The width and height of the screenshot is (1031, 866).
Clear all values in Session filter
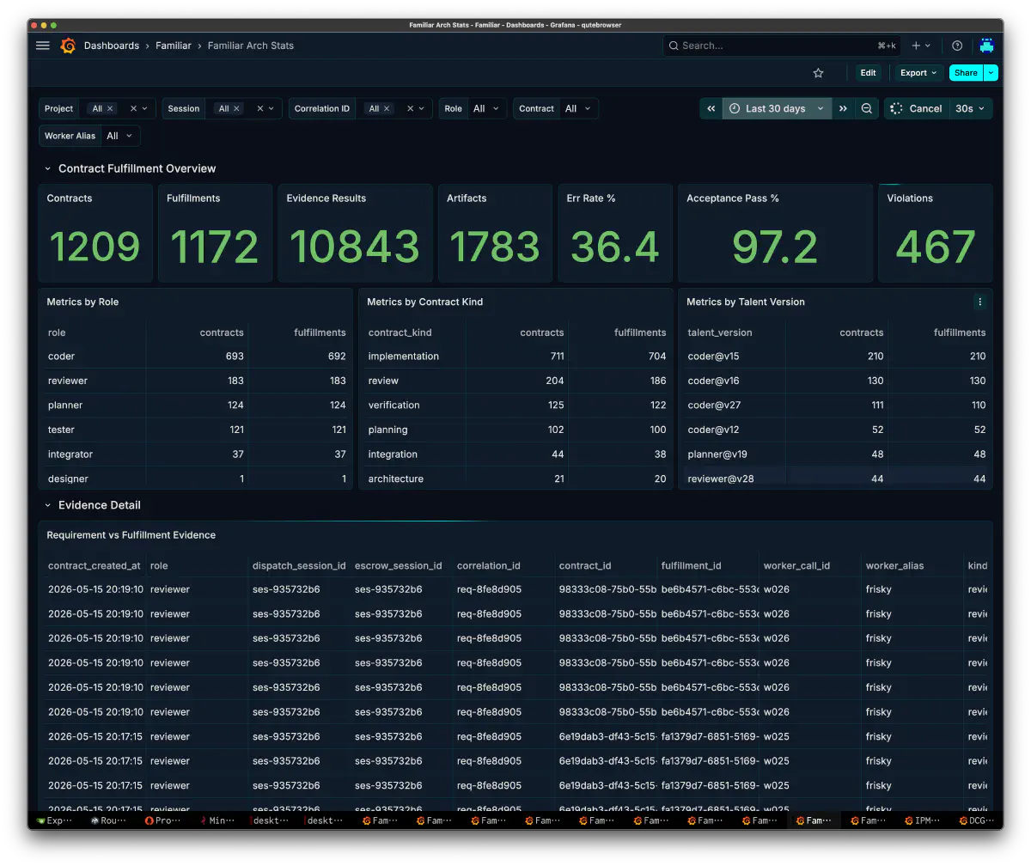point(259,109)
